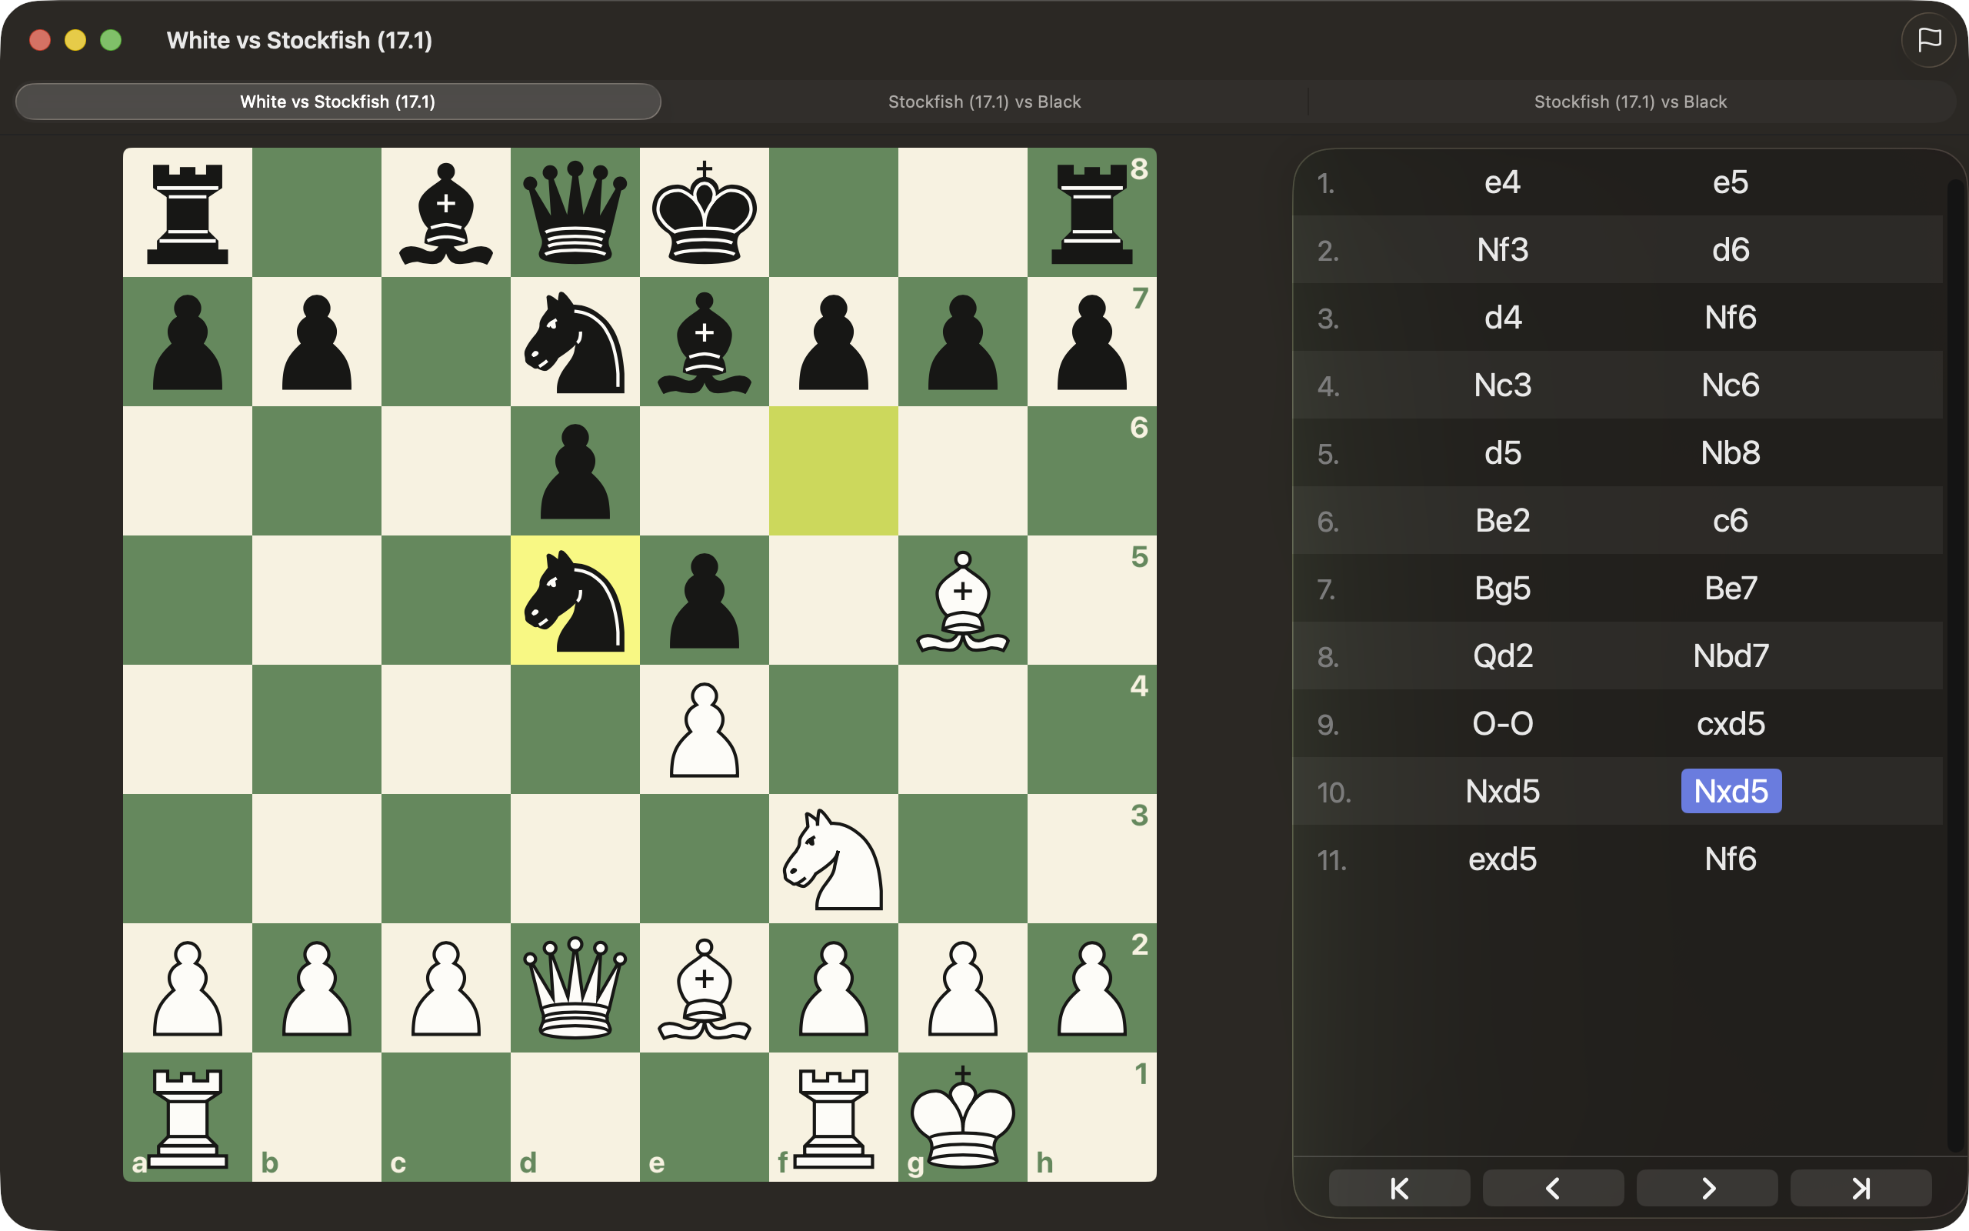Click move 9 O-O in move list
This screenshot has width=1969, height=1231.
point(1502,724)
